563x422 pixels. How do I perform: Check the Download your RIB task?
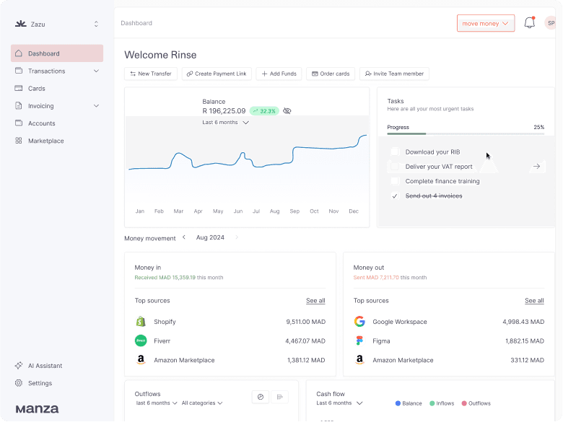395,151
